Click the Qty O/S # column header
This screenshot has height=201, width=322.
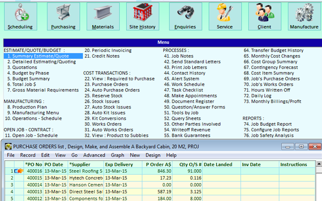pos(188,165)
